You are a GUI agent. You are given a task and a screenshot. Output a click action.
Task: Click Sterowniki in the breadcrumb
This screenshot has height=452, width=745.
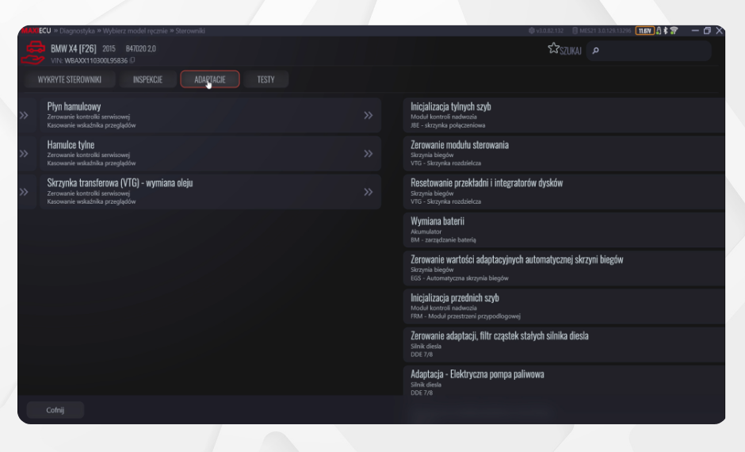click(x=190, y=31)
